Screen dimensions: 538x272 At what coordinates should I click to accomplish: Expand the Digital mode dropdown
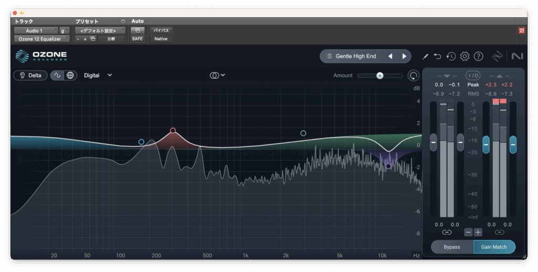tap(98, 75)
